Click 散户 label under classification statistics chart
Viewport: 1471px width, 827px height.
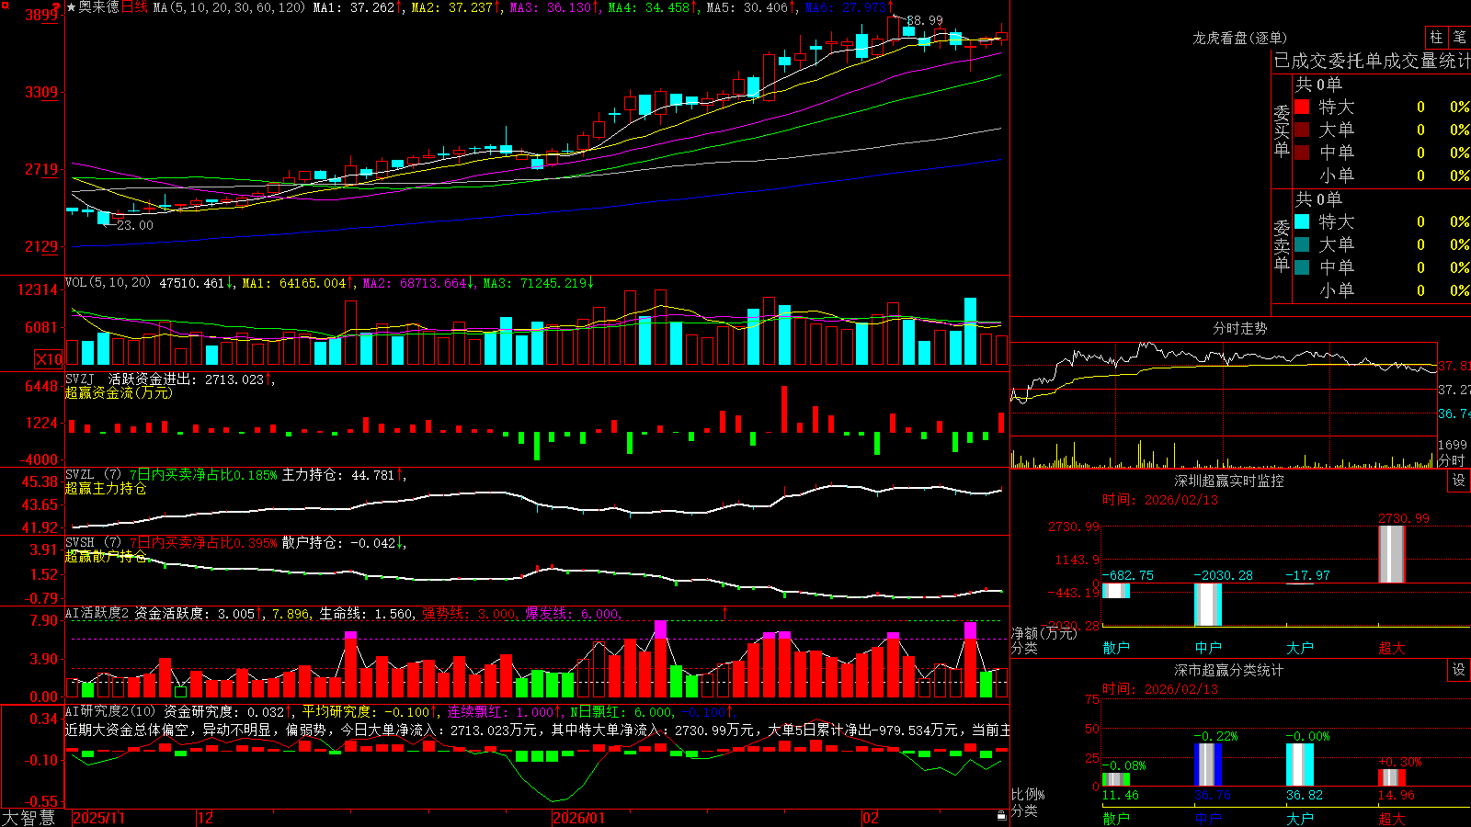(1116, 818)
